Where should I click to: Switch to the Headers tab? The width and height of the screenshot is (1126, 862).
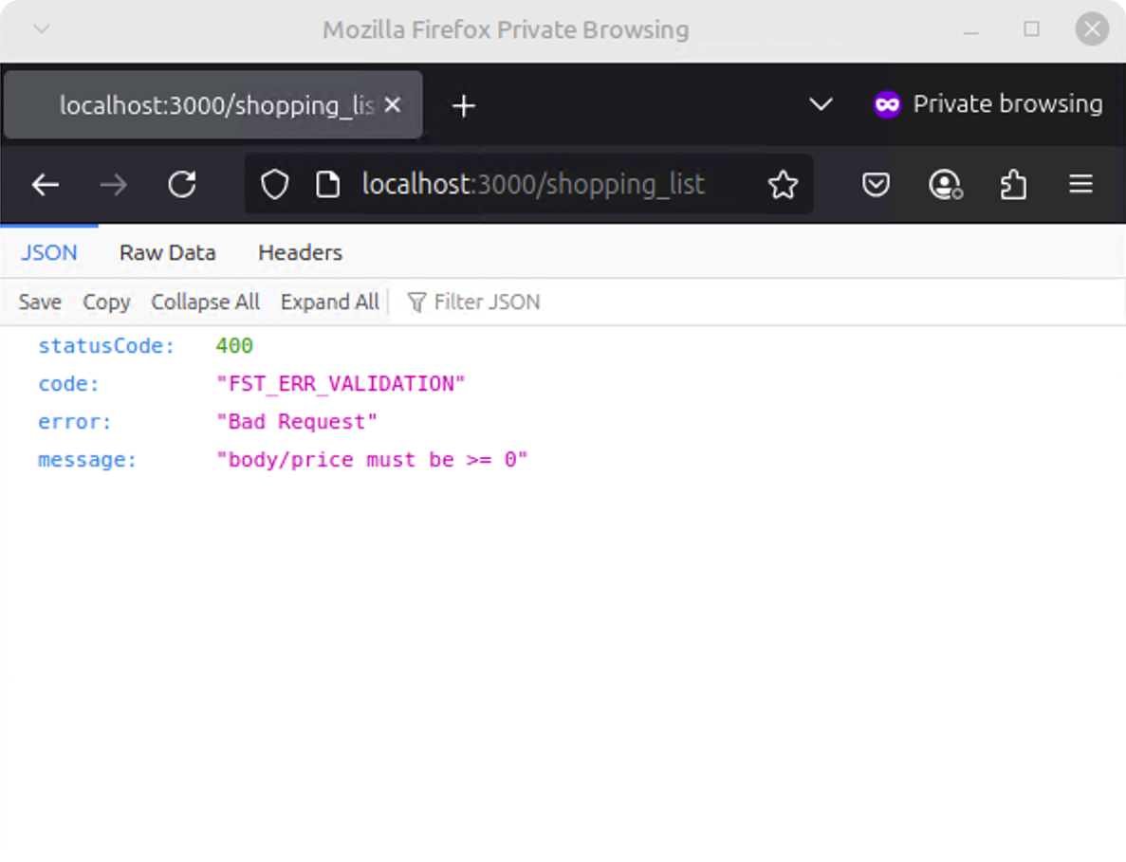click(x=300, y=253)
